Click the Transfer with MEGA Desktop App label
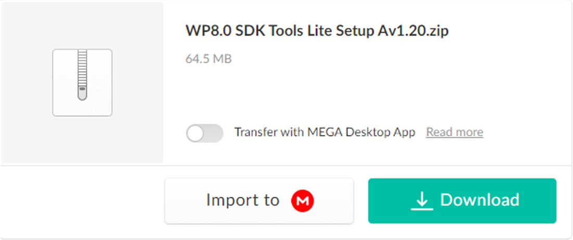 click(325, 132)
